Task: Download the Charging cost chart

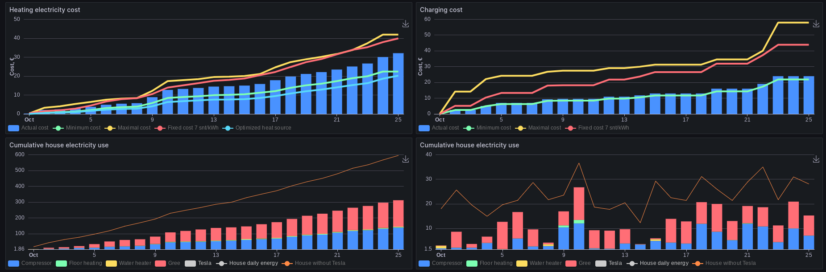Action: (816, 24)
